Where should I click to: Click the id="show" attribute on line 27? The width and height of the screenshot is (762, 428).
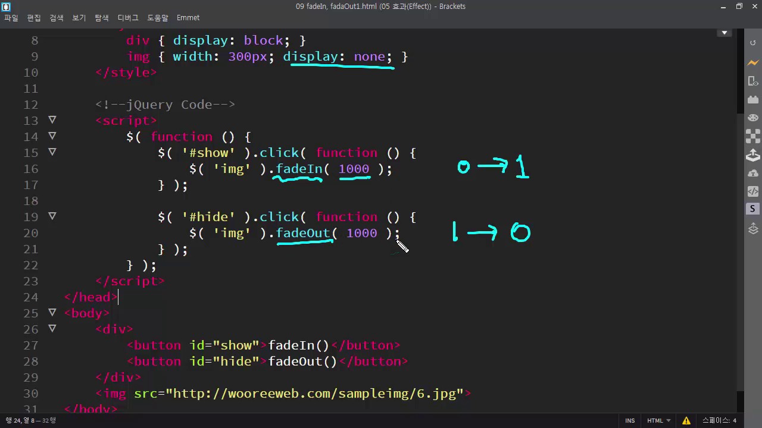(x=224, y=345)
